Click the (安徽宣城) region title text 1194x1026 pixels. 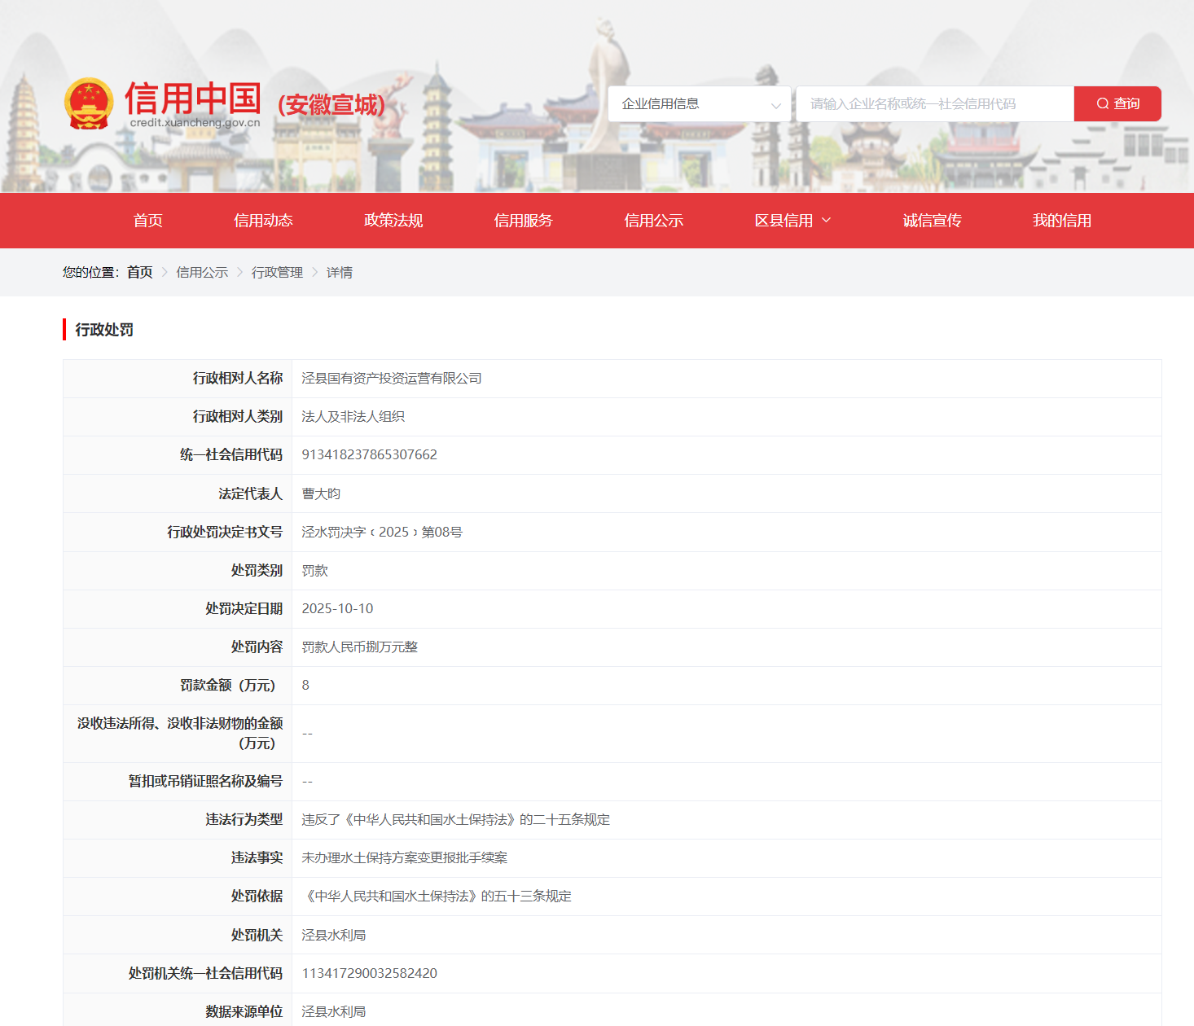[331, 105]
